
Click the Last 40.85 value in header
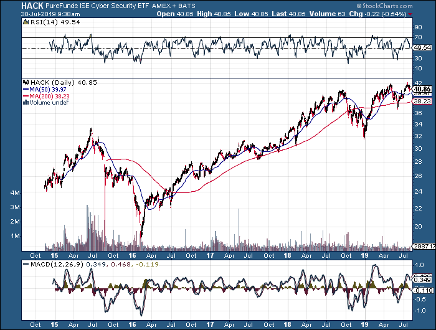pos(288,14)
